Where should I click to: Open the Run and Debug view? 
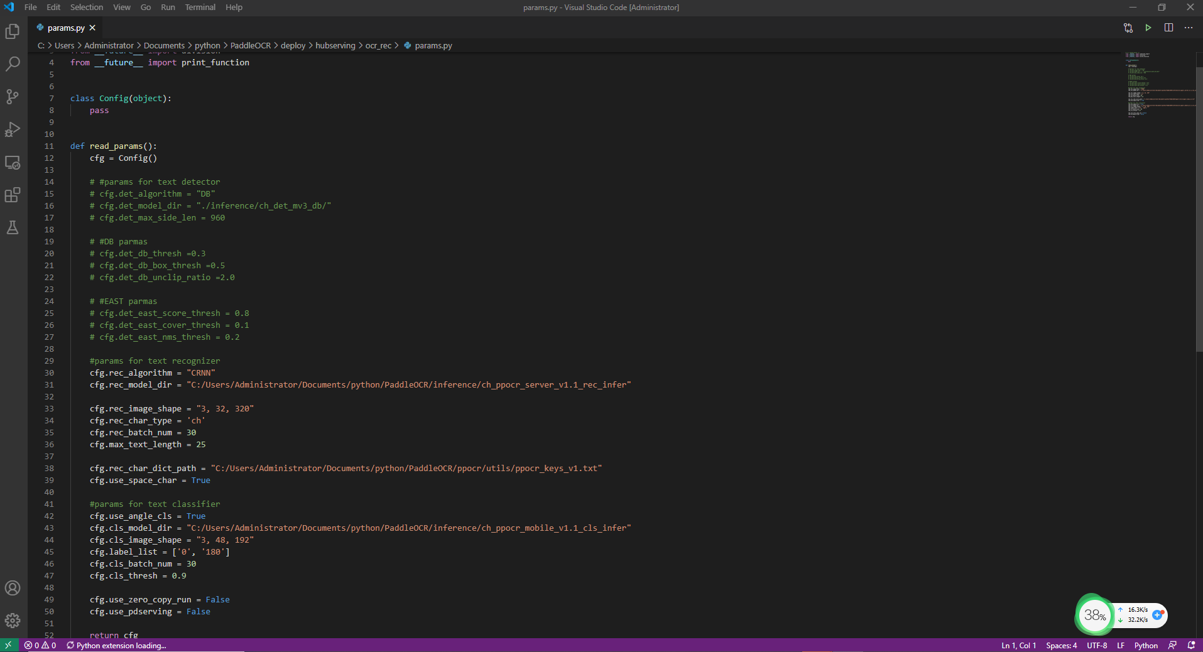coord(13,129)
